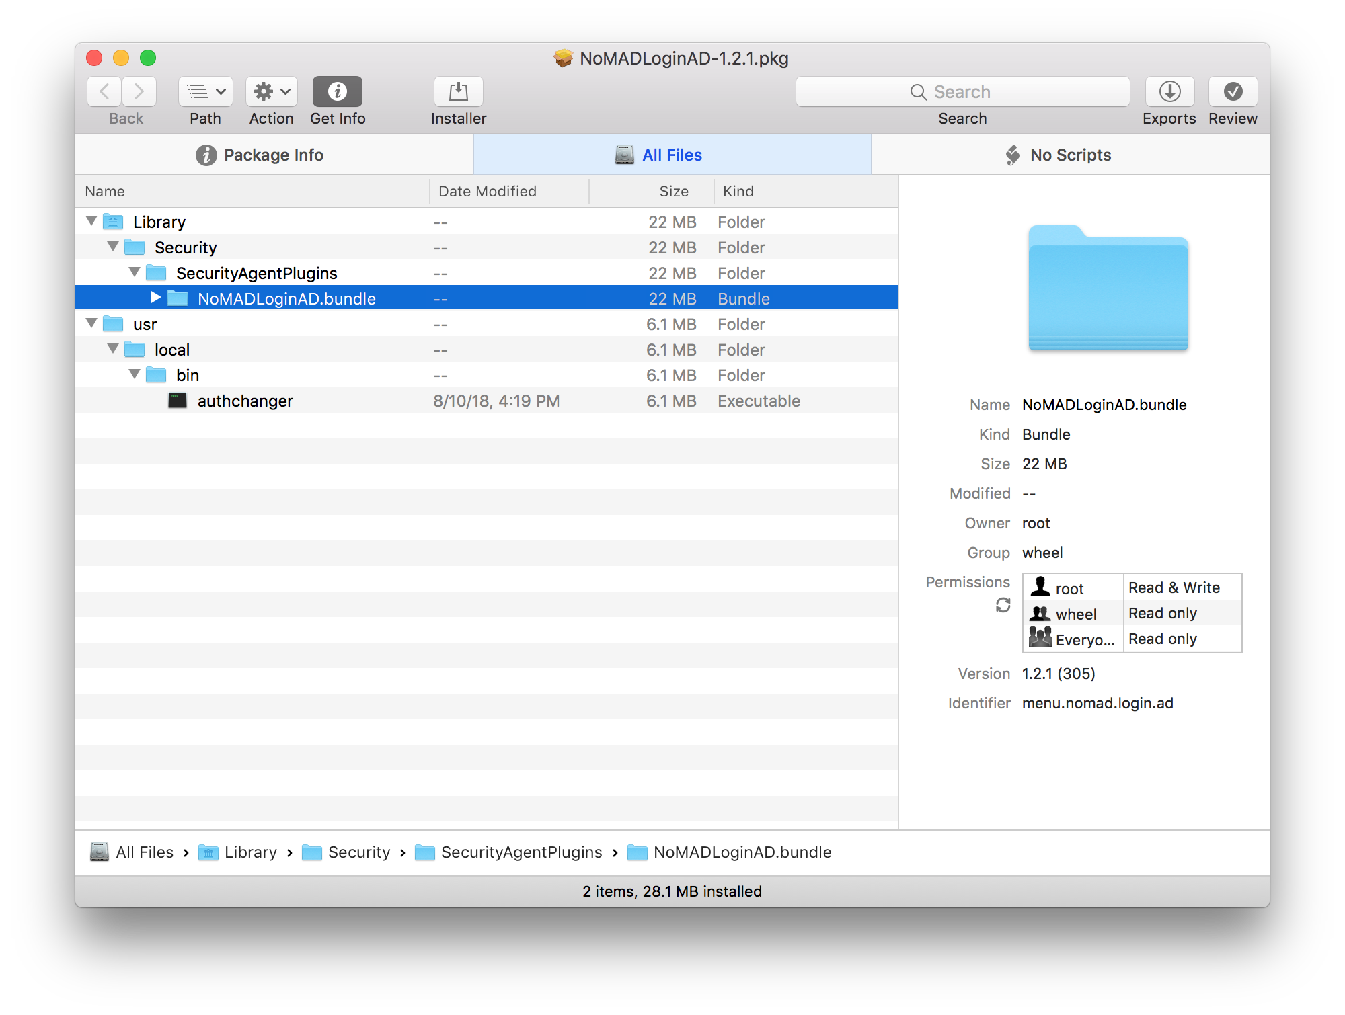
Task: Click the All Files tab's disk icon
Action: (x=625, y=155)
